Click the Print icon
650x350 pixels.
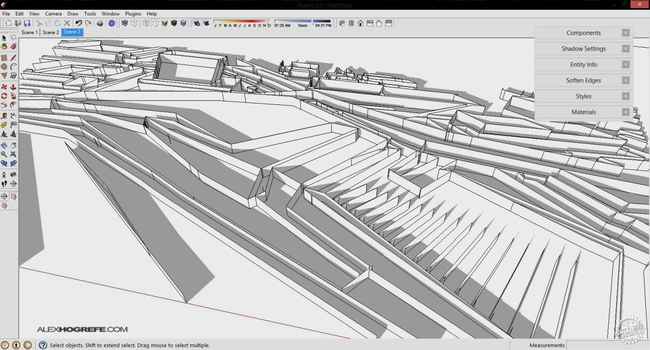100,23
